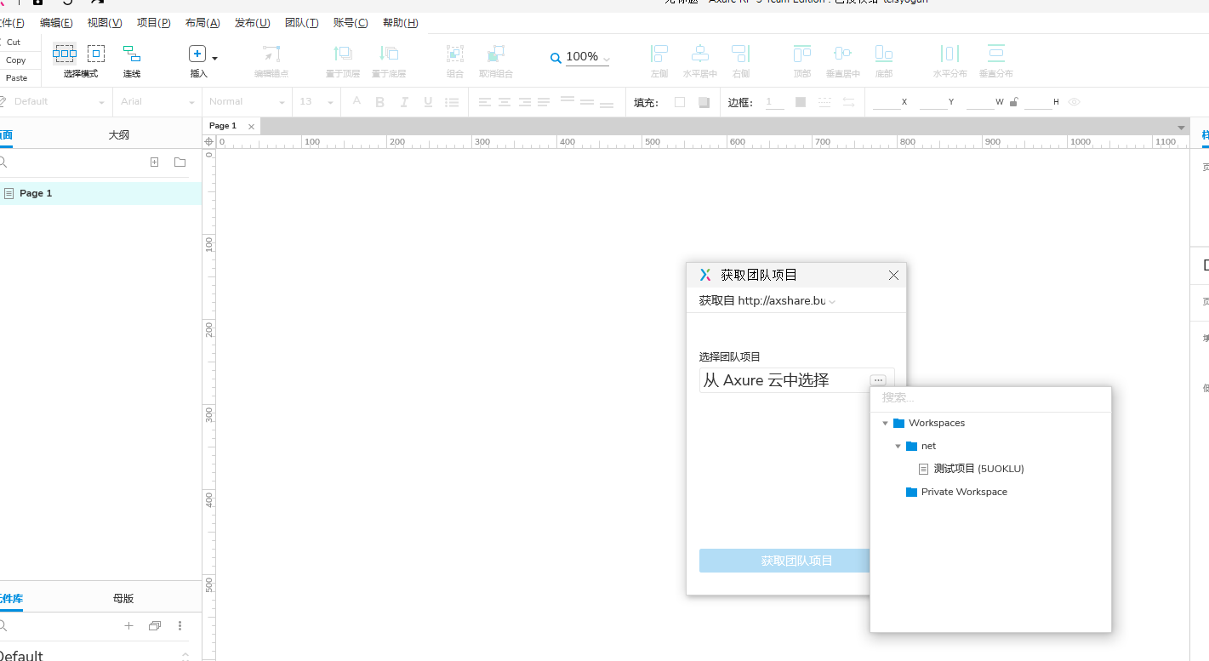Click 置于顶层 bring to front
The image size is (1209, 661).
(x=343, y=54)
